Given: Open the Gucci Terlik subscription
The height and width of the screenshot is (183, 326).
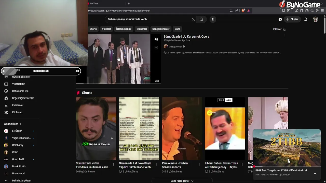Looking at the screenshot, I should [18, 159].
